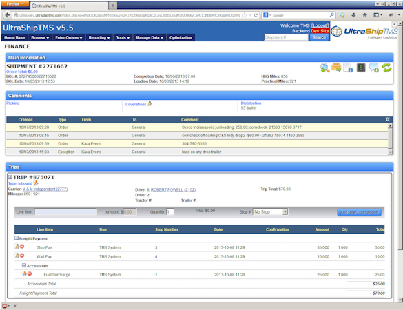Click the comments table up scroll arrow
Image resolution: width=403 pixels, height=310 pixels.
pos(390,126)
